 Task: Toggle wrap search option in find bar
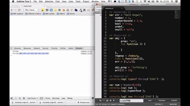[110, 100]
